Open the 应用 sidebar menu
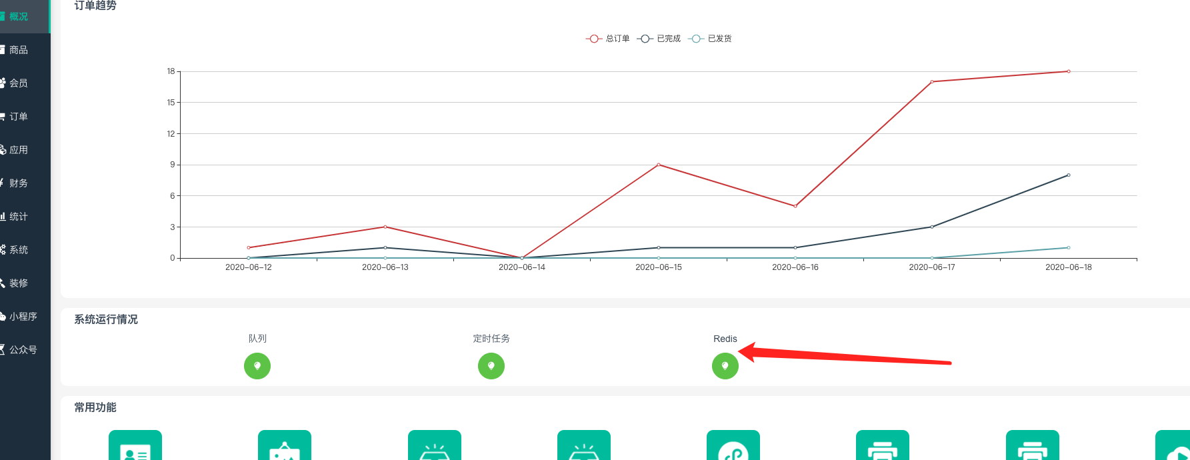The image size is (1190, 460). [19, 150]
